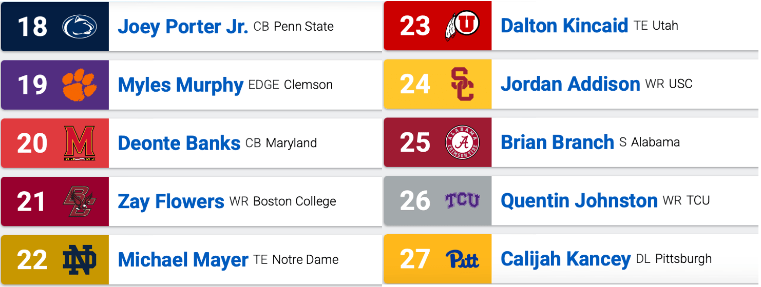Click the Clemson tiger paw logo
Screen dimensions: 761x287
tap(80, 85)
